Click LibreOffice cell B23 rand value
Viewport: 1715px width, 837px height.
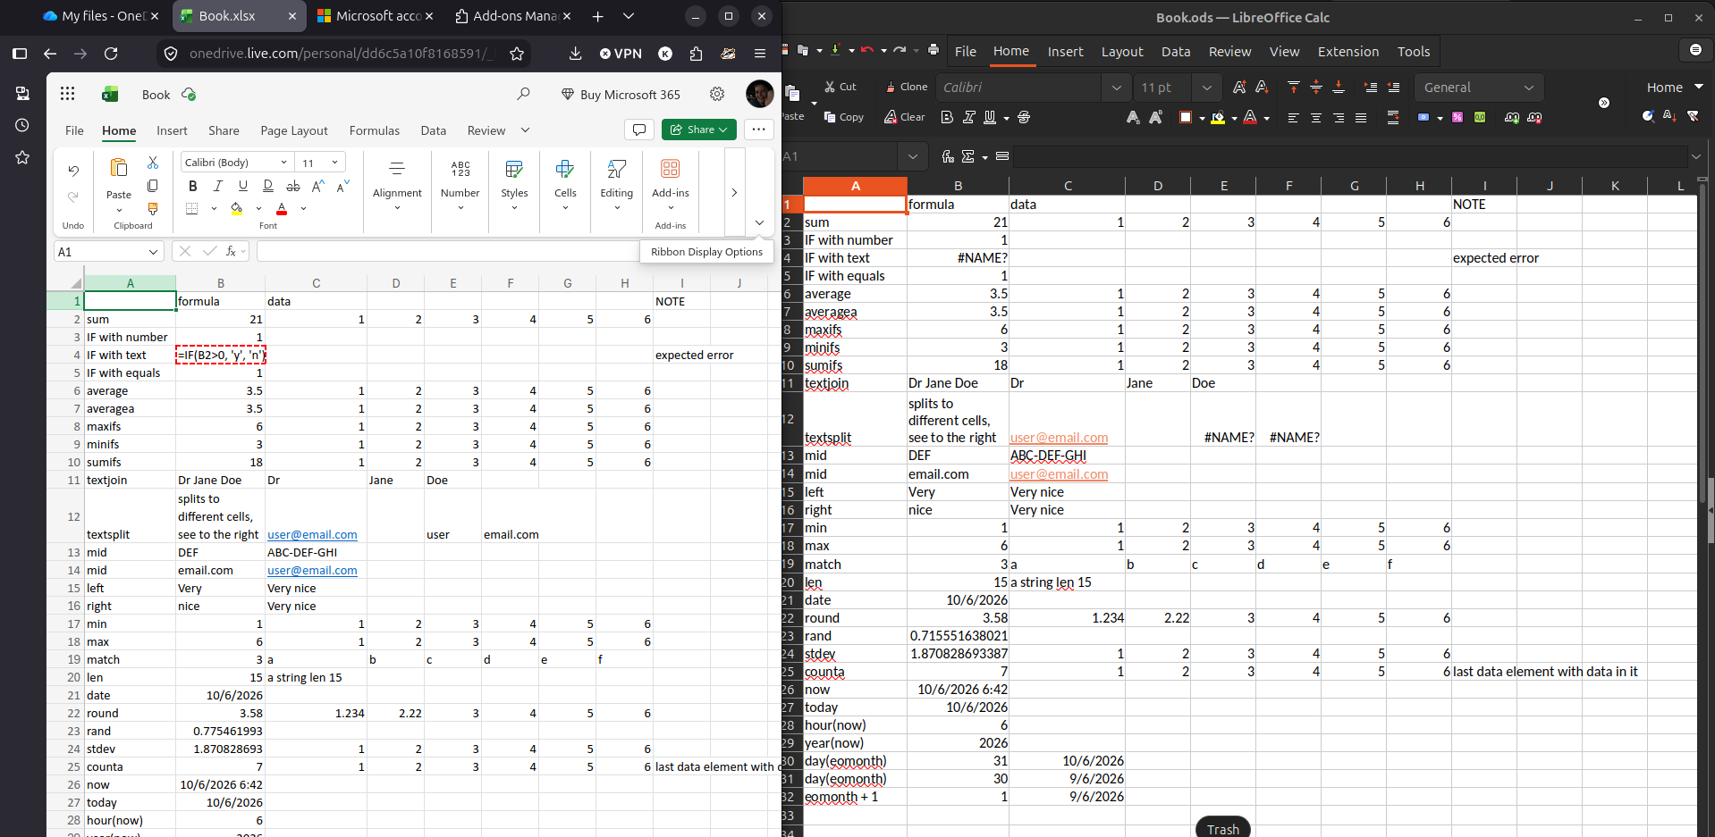coord(959,636)
